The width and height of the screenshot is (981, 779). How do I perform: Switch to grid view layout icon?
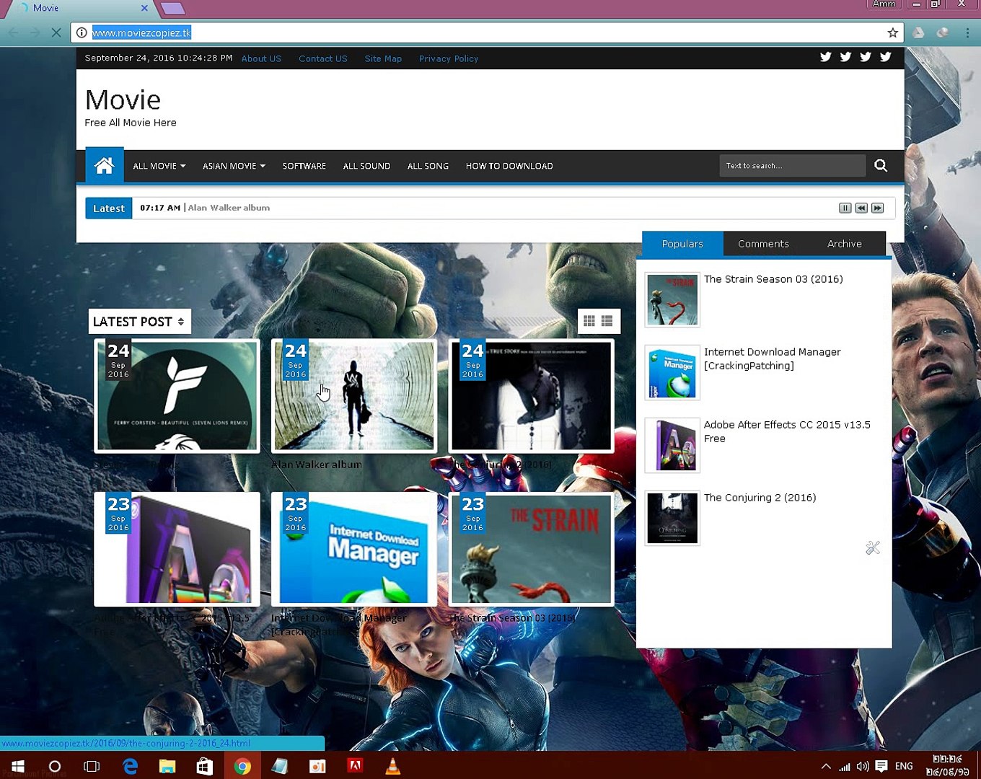coord(589,321)
